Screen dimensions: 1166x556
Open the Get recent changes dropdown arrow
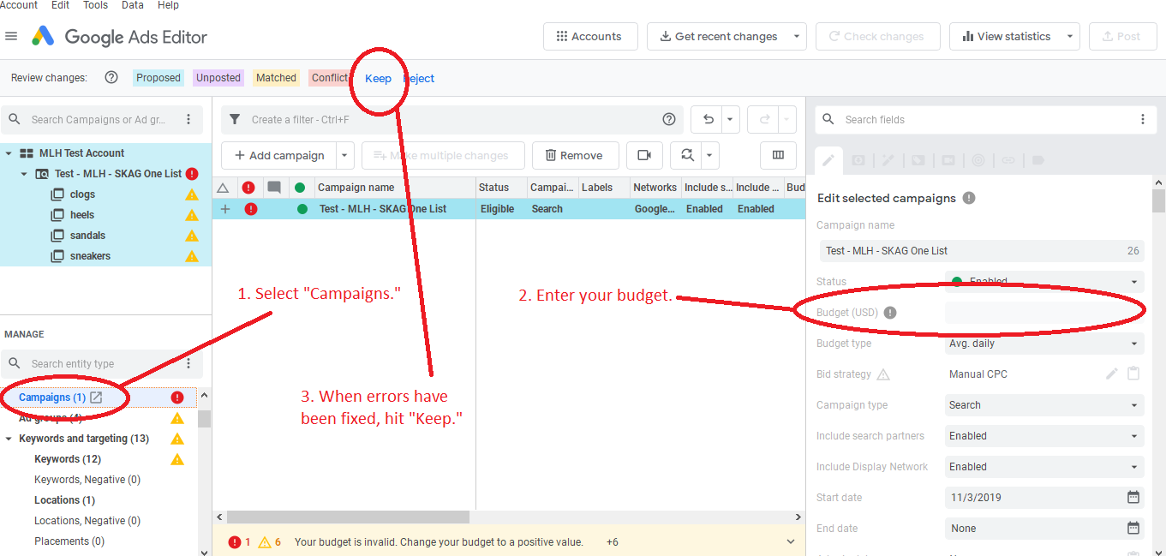(797, 36)
